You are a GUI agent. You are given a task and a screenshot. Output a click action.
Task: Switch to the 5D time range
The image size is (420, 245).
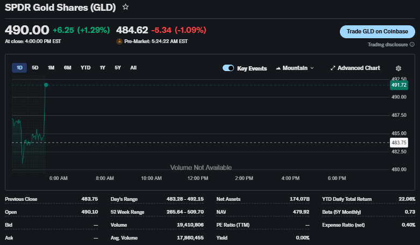(x=35, y=68)
